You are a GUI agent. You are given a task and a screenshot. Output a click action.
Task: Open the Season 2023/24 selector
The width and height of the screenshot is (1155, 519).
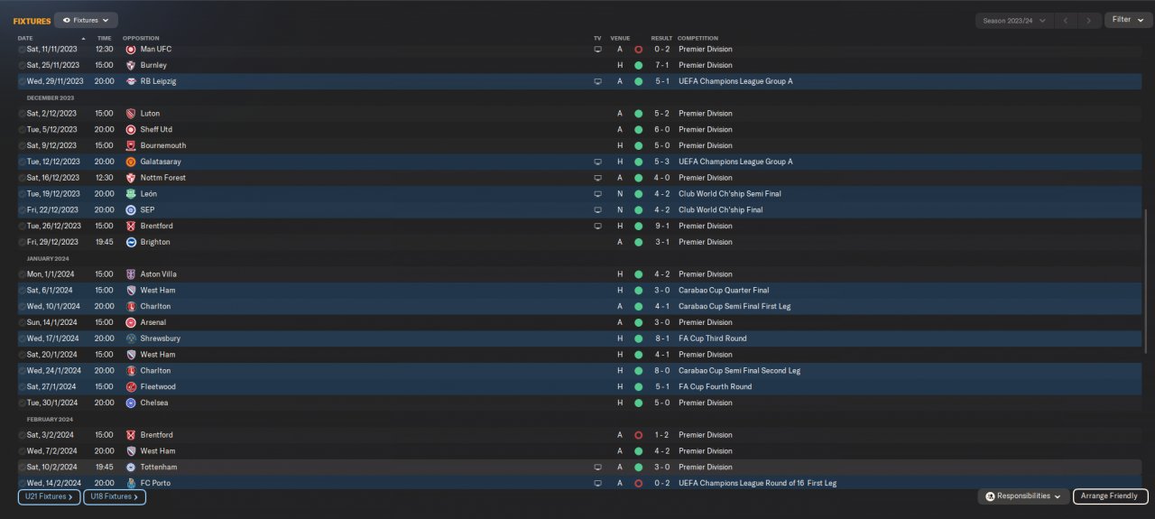point(1014,20)
